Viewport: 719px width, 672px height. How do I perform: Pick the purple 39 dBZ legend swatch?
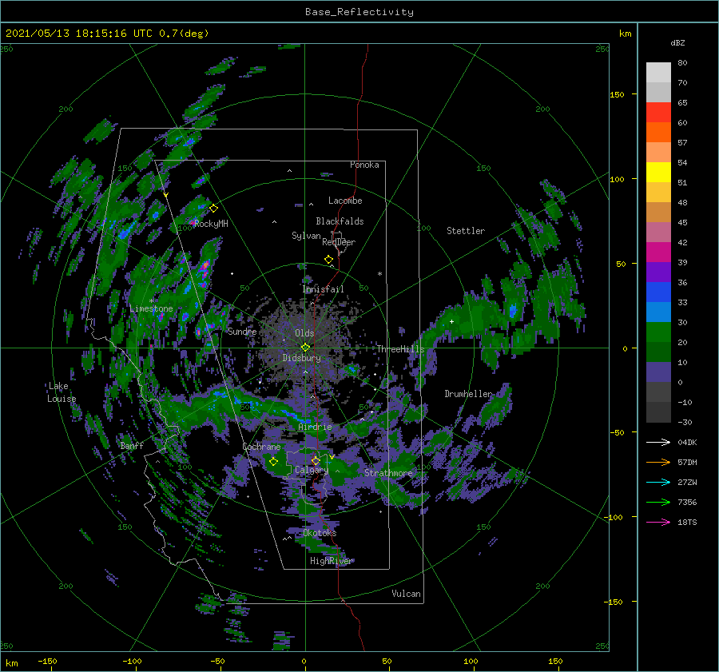coord(658,272)
